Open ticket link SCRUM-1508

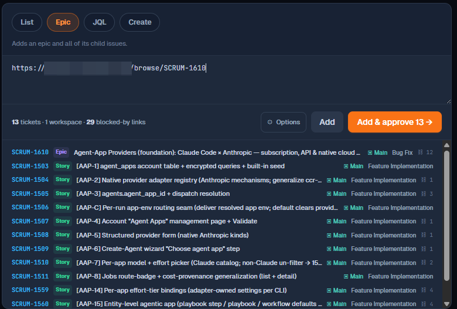click(x=30, y=235)
